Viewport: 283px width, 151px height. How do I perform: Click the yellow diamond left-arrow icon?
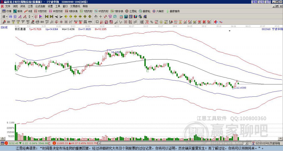(x=66, y=17)
